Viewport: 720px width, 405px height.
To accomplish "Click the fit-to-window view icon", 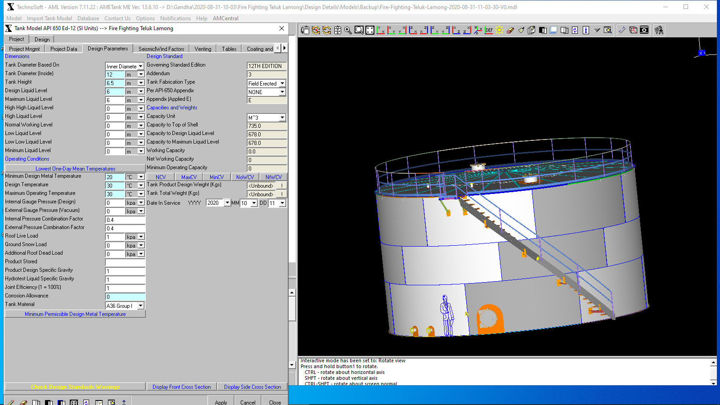I will tap(370, 30).
